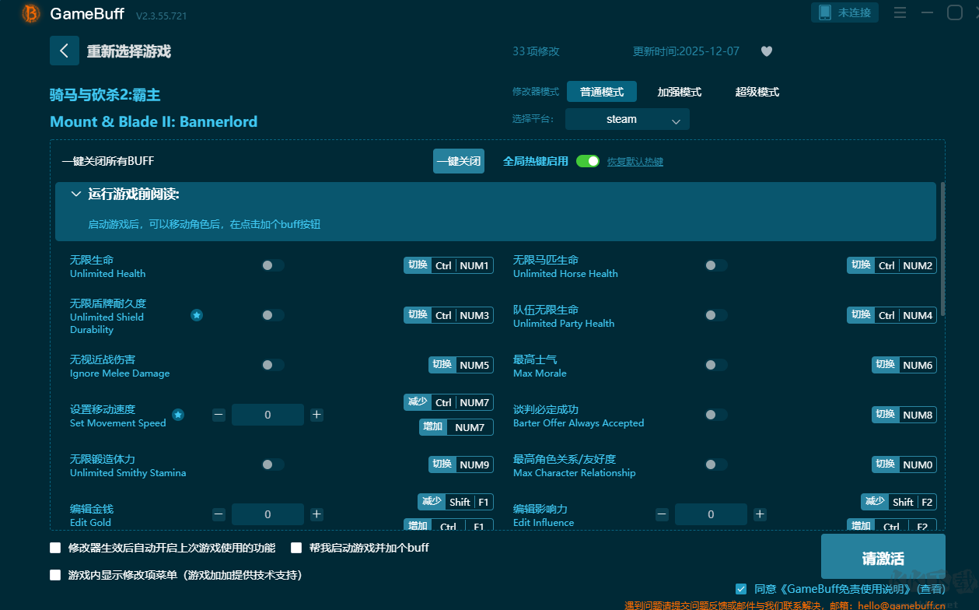This screenshot has width=979, height=610.
Task: Click Ctrl NUM1 hotkey for Unlimited Health
Action: click(449, 265)
